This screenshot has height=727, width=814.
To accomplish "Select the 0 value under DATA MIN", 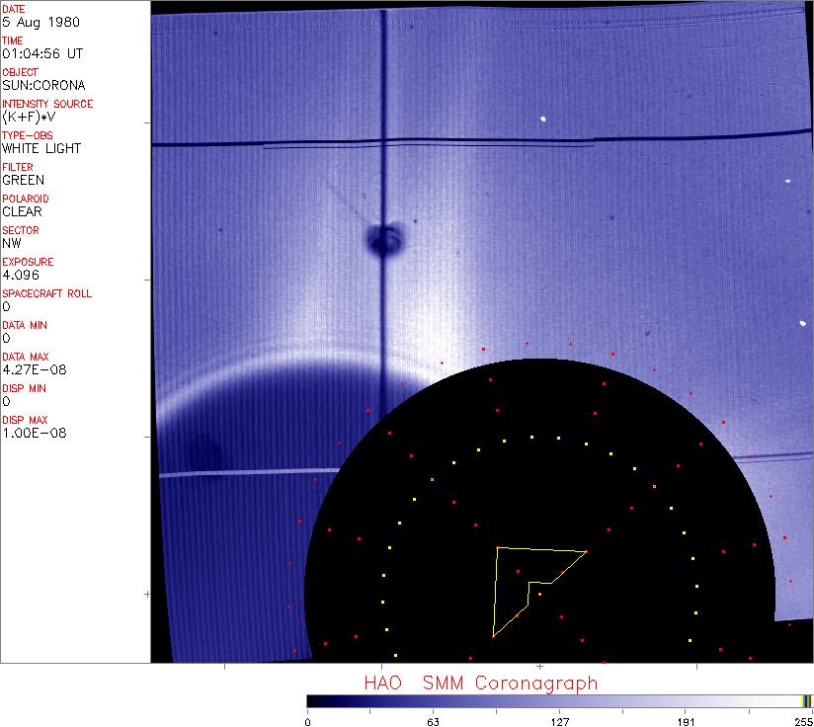I will click(x=6, y=339).
